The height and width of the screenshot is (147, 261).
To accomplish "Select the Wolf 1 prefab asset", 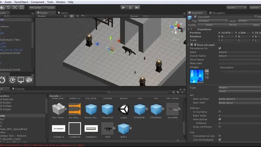I will coord(124,129).
